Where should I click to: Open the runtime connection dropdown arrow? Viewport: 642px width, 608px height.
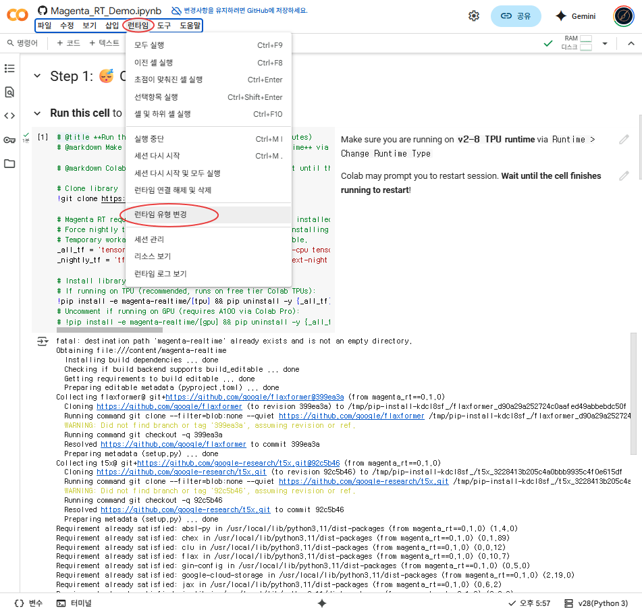pyautogui.click(x=605, y=43)
